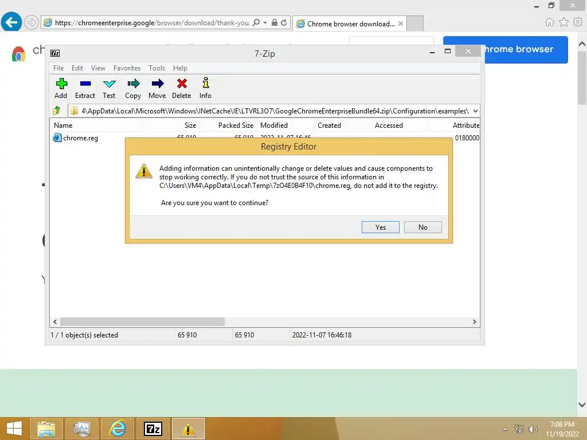Click the 7-Zip folder path field
Viewport: 587px width, 440px height.
[275, 111]
